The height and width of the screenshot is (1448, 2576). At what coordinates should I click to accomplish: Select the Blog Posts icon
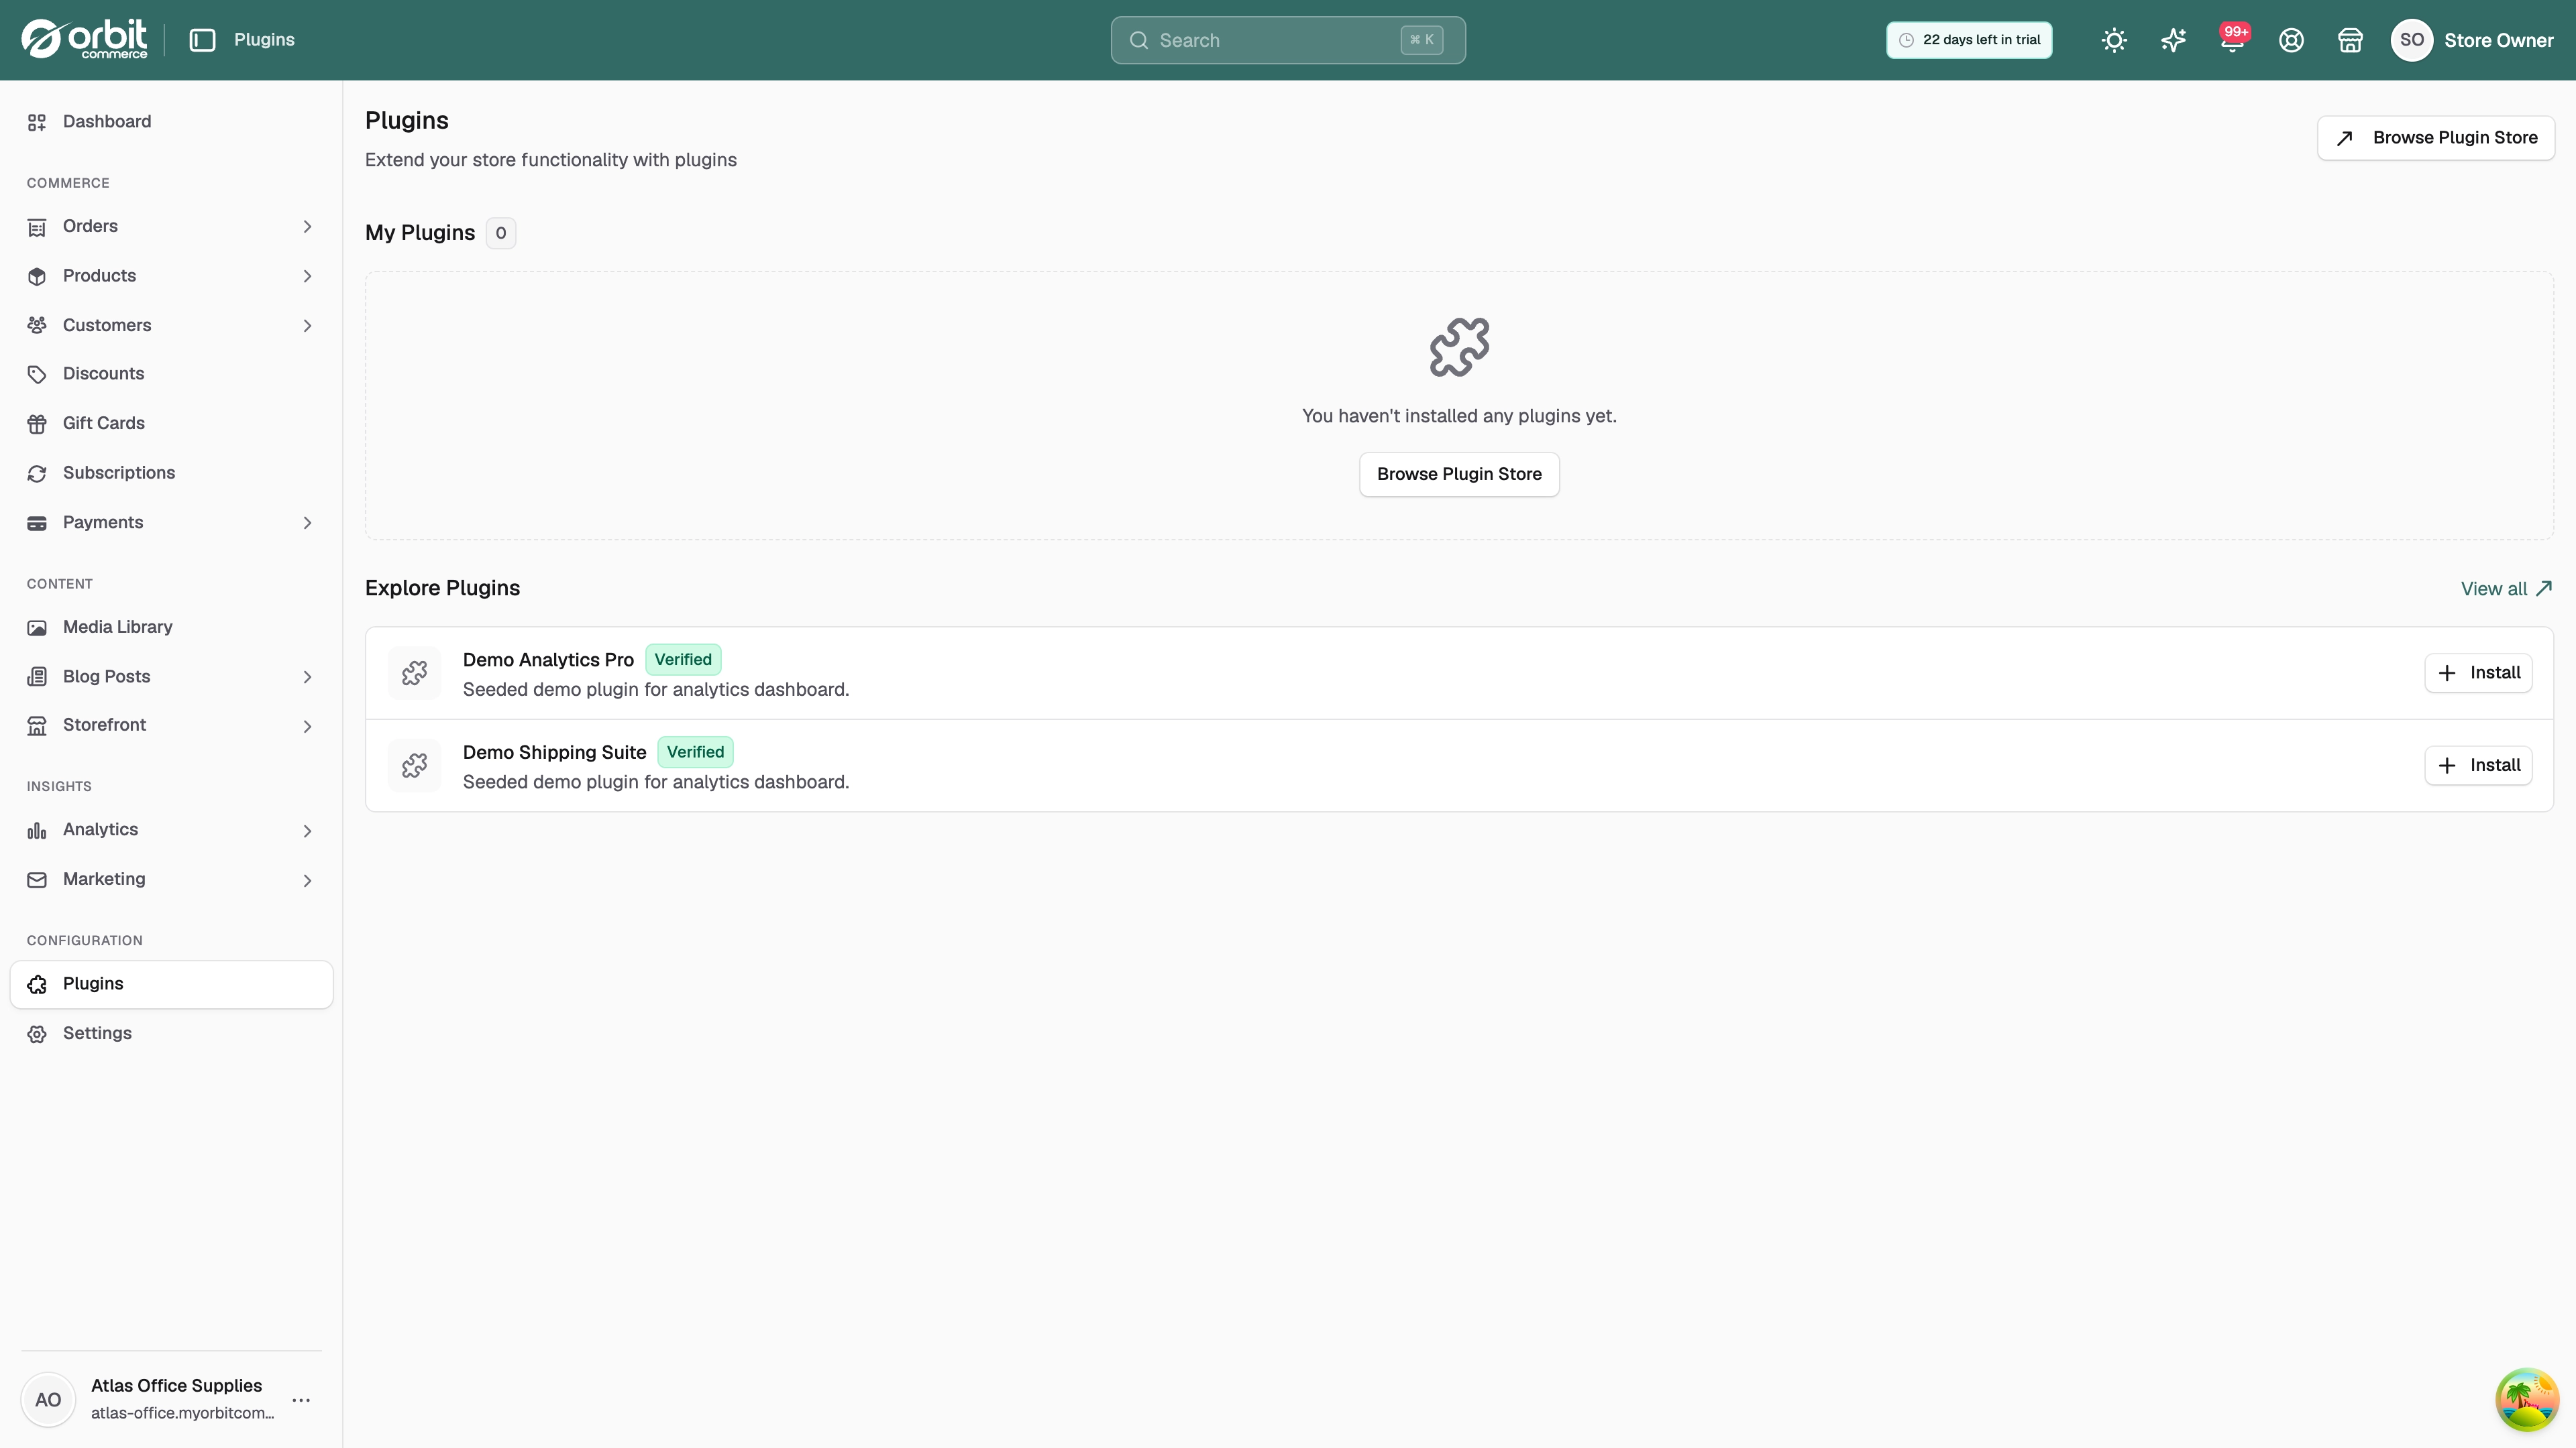pos(37,676)
